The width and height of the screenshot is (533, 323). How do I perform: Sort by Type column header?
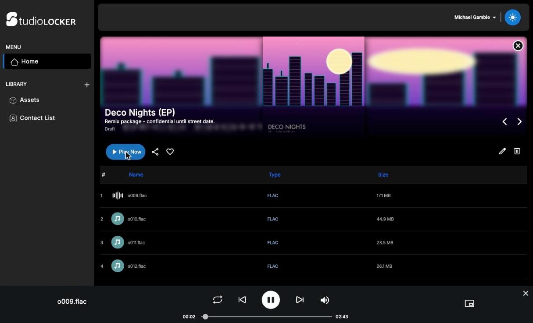(x=275, y=174)
